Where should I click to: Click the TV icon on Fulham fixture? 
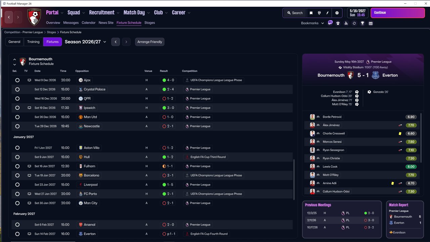(29, 166)
